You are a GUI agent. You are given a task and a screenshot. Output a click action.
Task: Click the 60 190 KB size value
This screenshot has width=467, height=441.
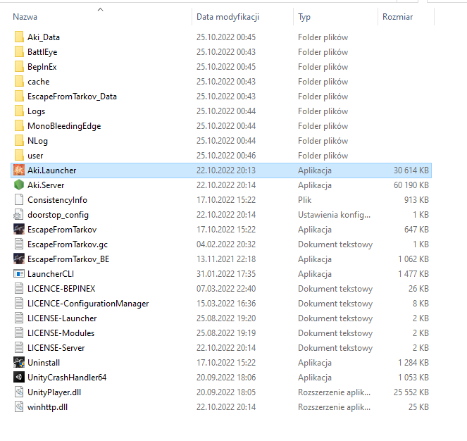point(411,185)
